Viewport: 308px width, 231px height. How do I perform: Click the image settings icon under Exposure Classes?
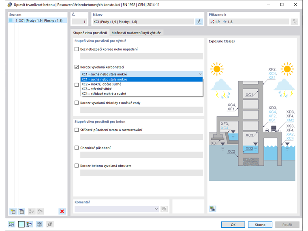tap(212, 209)
